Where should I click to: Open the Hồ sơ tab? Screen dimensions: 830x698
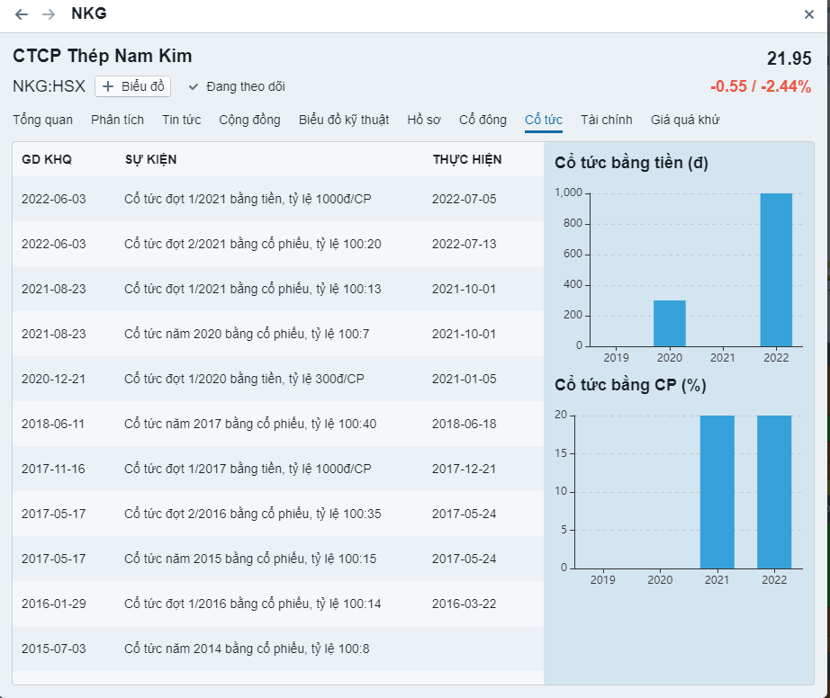(x=423, y=120)
